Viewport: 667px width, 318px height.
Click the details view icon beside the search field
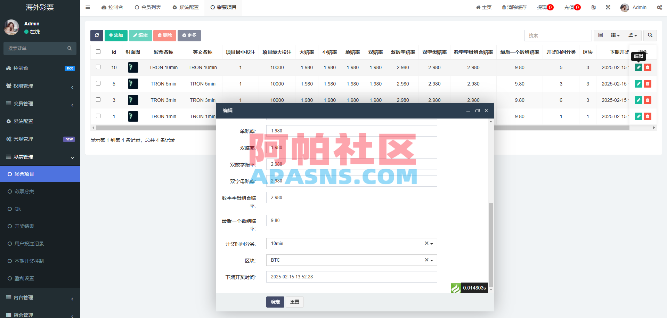coord(600,35)
